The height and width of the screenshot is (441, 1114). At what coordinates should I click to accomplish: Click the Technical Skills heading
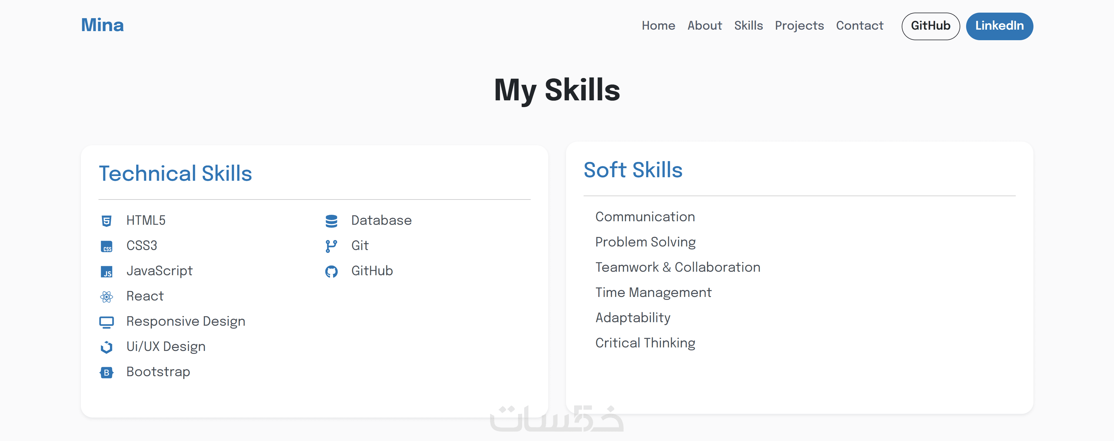pyautogui.click(x=175, y=173)
